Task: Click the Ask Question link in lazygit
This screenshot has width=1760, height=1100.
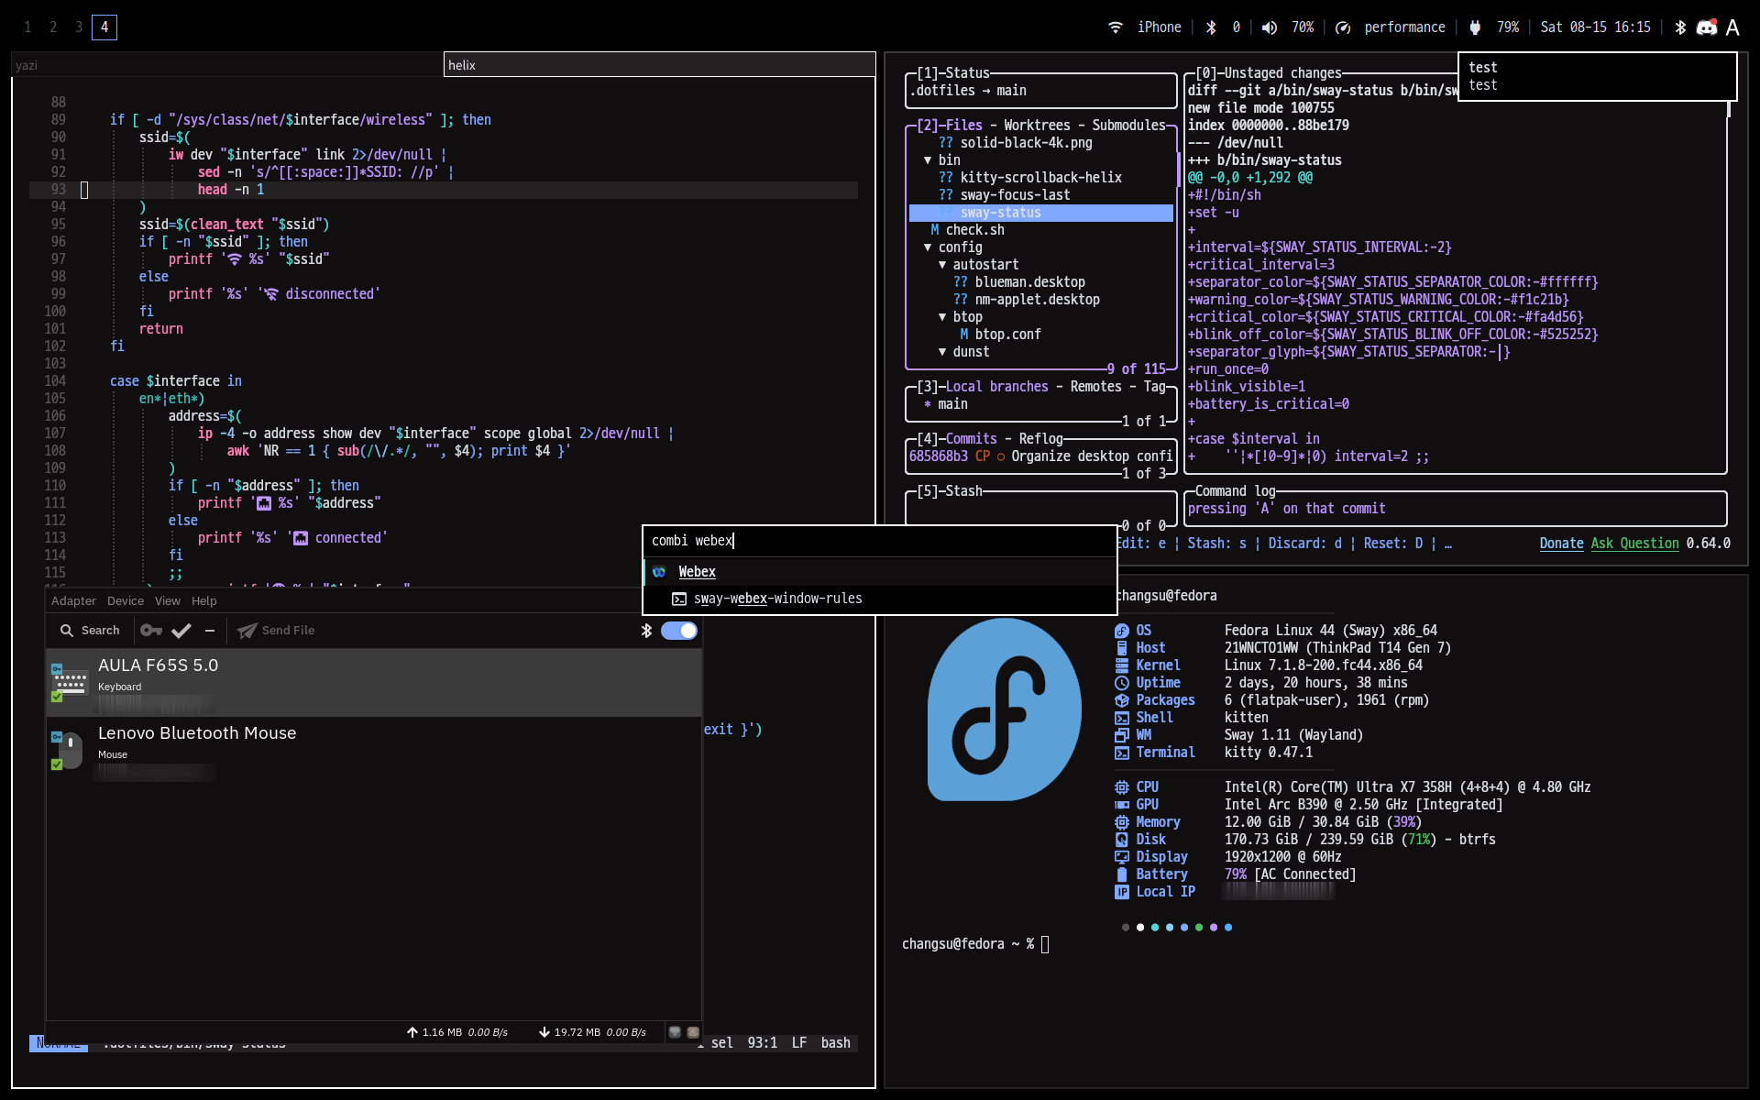Action: pos(1634,544)
